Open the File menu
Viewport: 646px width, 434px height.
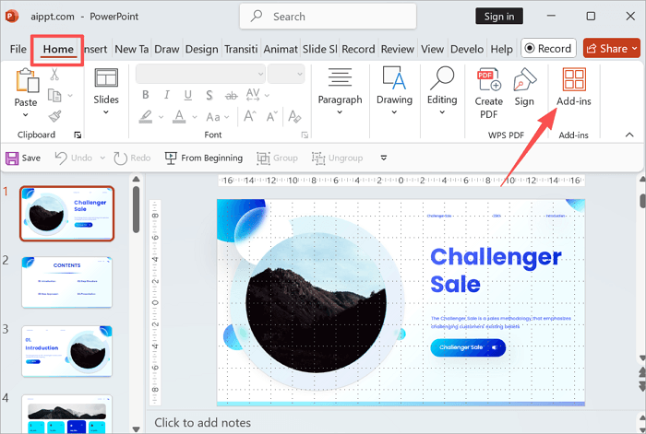tap(18, 49)
